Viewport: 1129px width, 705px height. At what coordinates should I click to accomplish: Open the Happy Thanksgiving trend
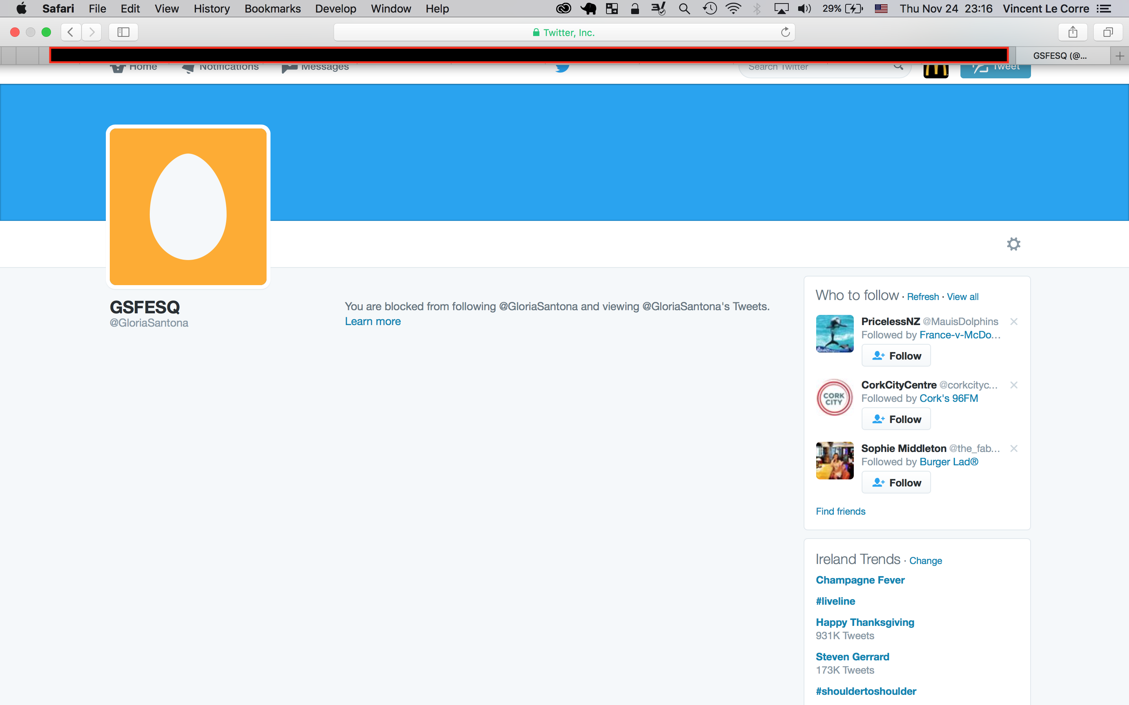pos(864,622)
